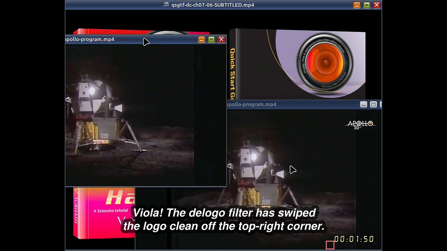
Task: Click the V. SUBHASH spine text
Action: [76, 206]
